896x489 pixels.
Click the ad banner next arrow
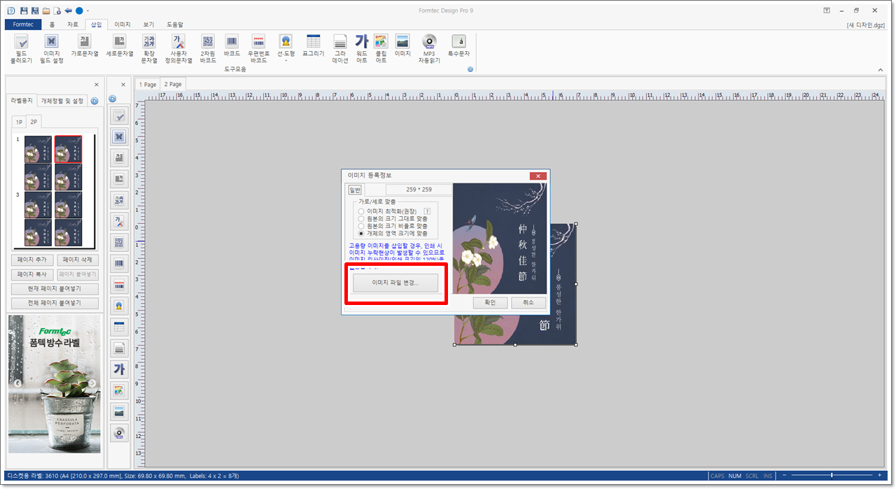pyautogui.click(x=92, y=383)
